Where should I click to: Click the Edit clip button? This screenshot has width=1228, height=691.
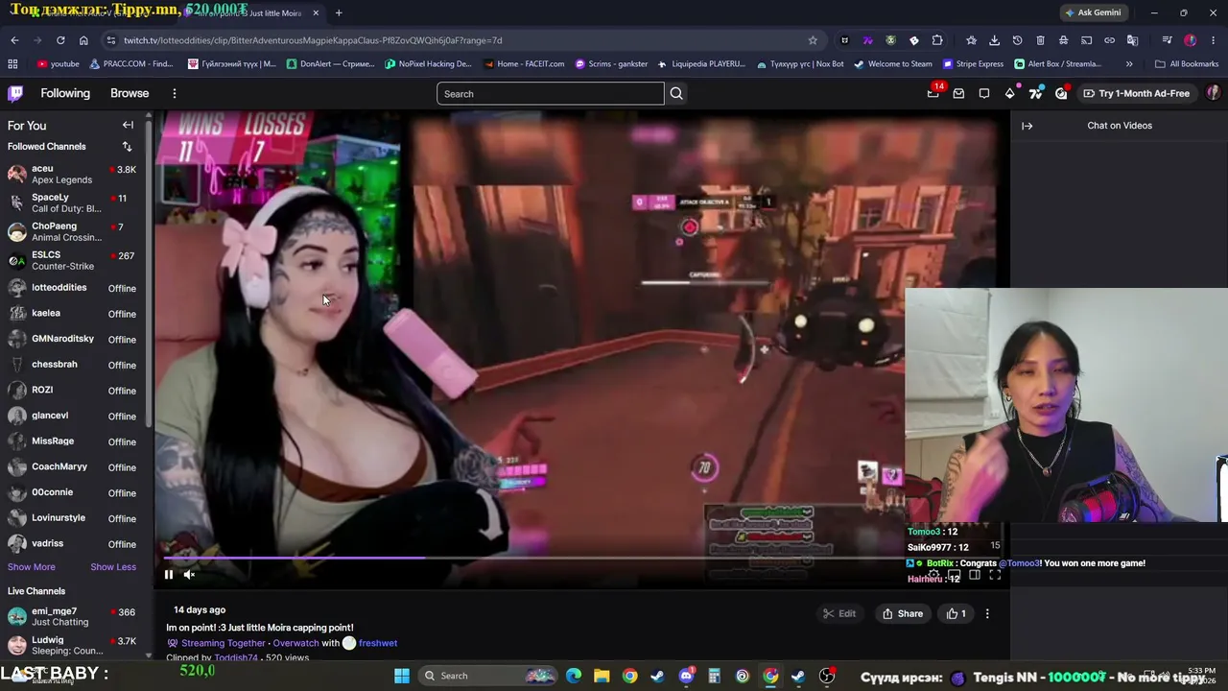(x=839, y=613)
